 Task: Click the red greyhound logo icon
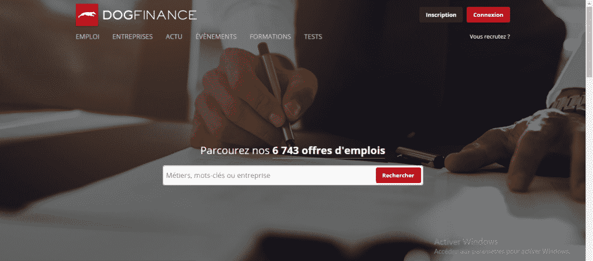tap(87, 15)
